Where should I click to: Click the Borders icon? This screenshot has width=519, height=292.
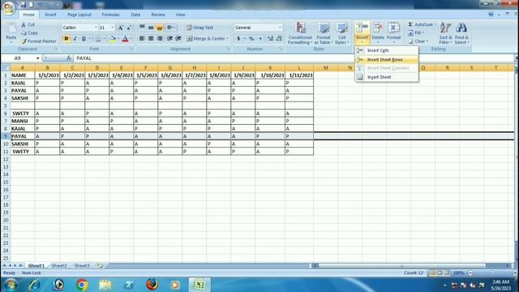[x=97, y=39]
